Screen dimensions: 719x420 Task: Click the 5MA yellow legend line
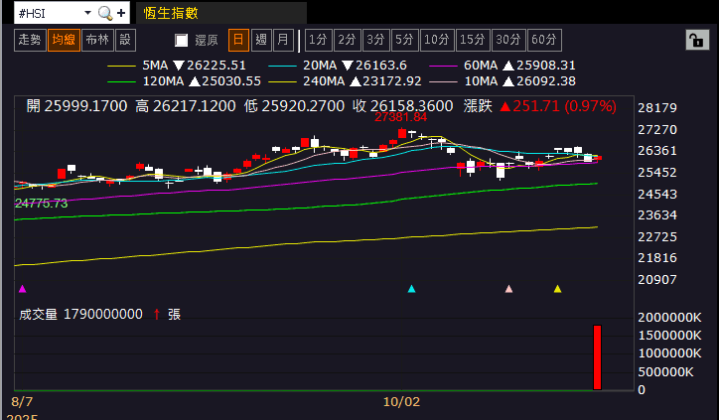click(x=121, y=66)
